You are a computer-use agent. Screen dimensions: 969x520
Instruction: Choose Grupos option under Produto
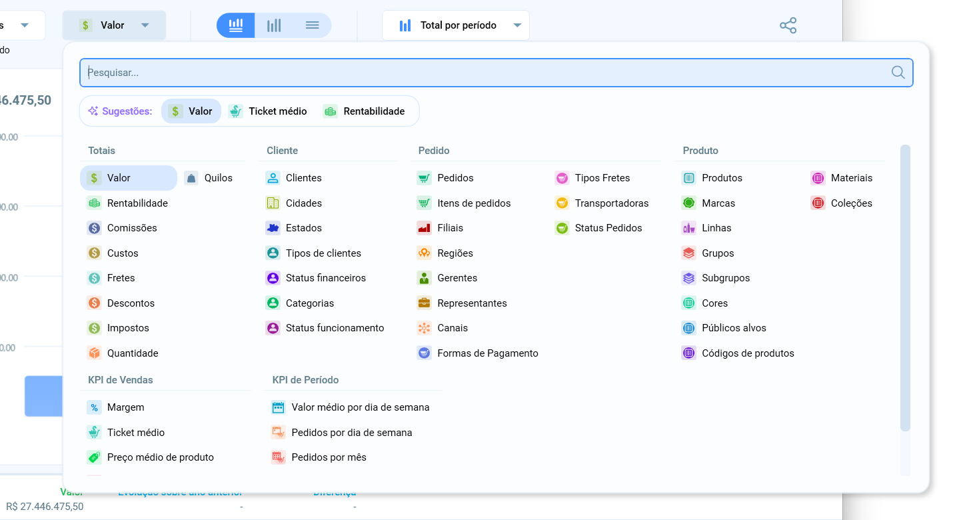coord(708,253)
